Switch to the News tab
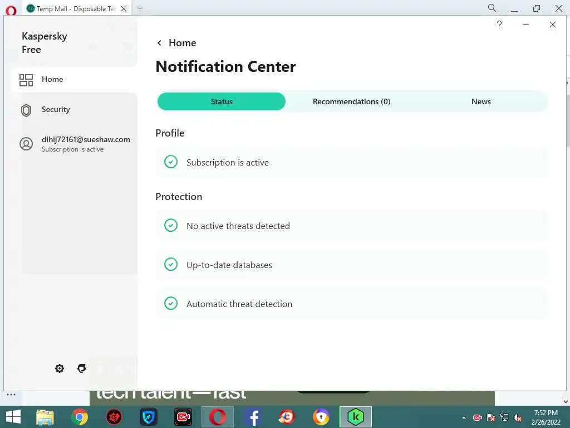This screenshot has height=428, width=570. point(481,101)
